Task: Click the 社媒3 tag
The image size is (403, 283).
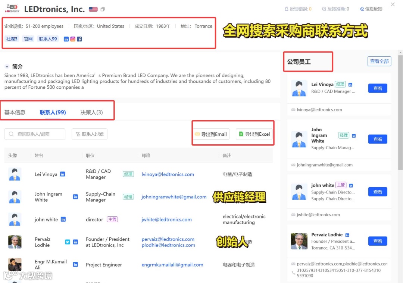Action: point(12,39)
